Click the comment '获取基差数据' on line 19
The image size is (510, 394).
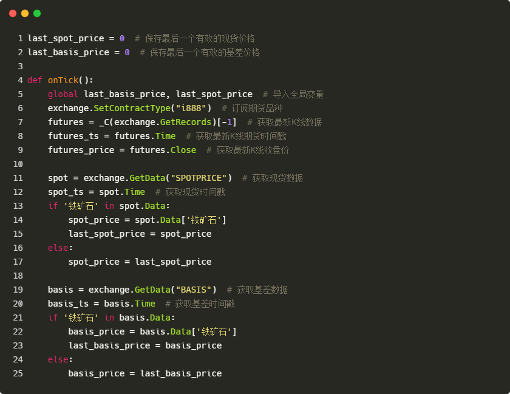point(262,290)
